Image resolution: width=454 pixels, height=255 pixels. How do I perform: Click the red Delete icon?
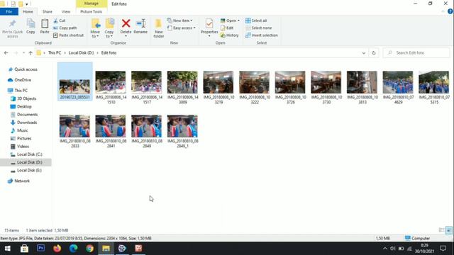(126, 23)
